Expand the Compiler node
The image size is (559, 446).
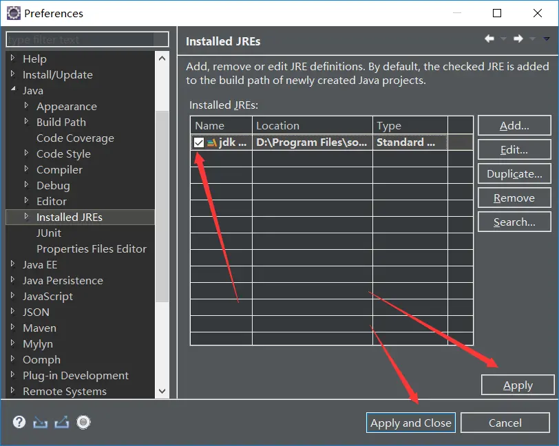pyautogui.click(x=26, y=169)
